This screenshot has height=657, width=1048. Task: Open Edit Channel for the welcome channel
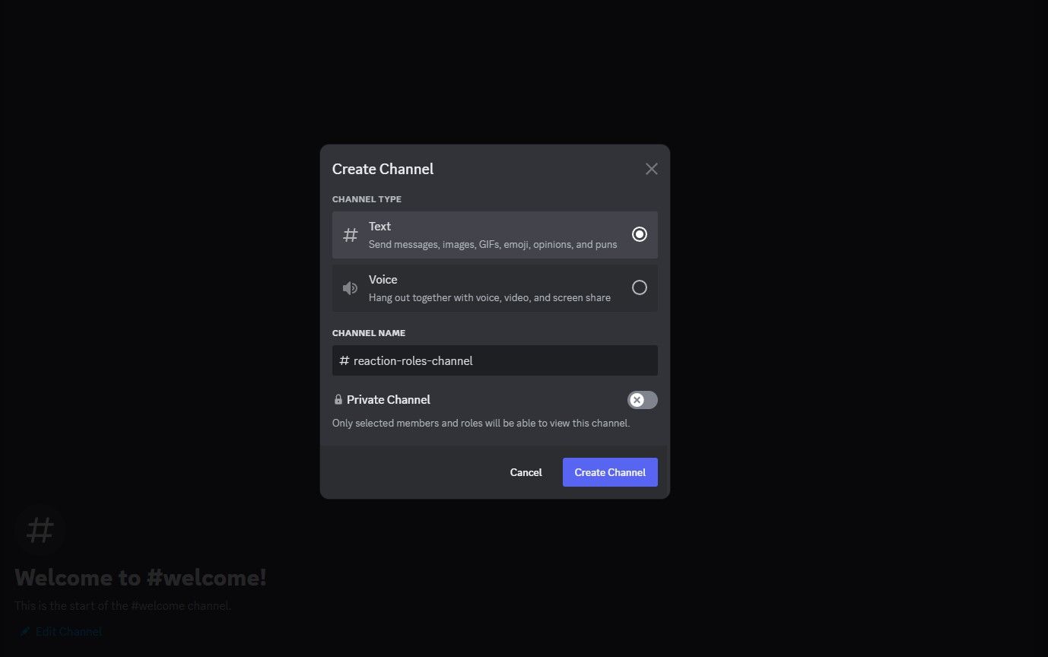pyautogui.click(x=68, y=631)
